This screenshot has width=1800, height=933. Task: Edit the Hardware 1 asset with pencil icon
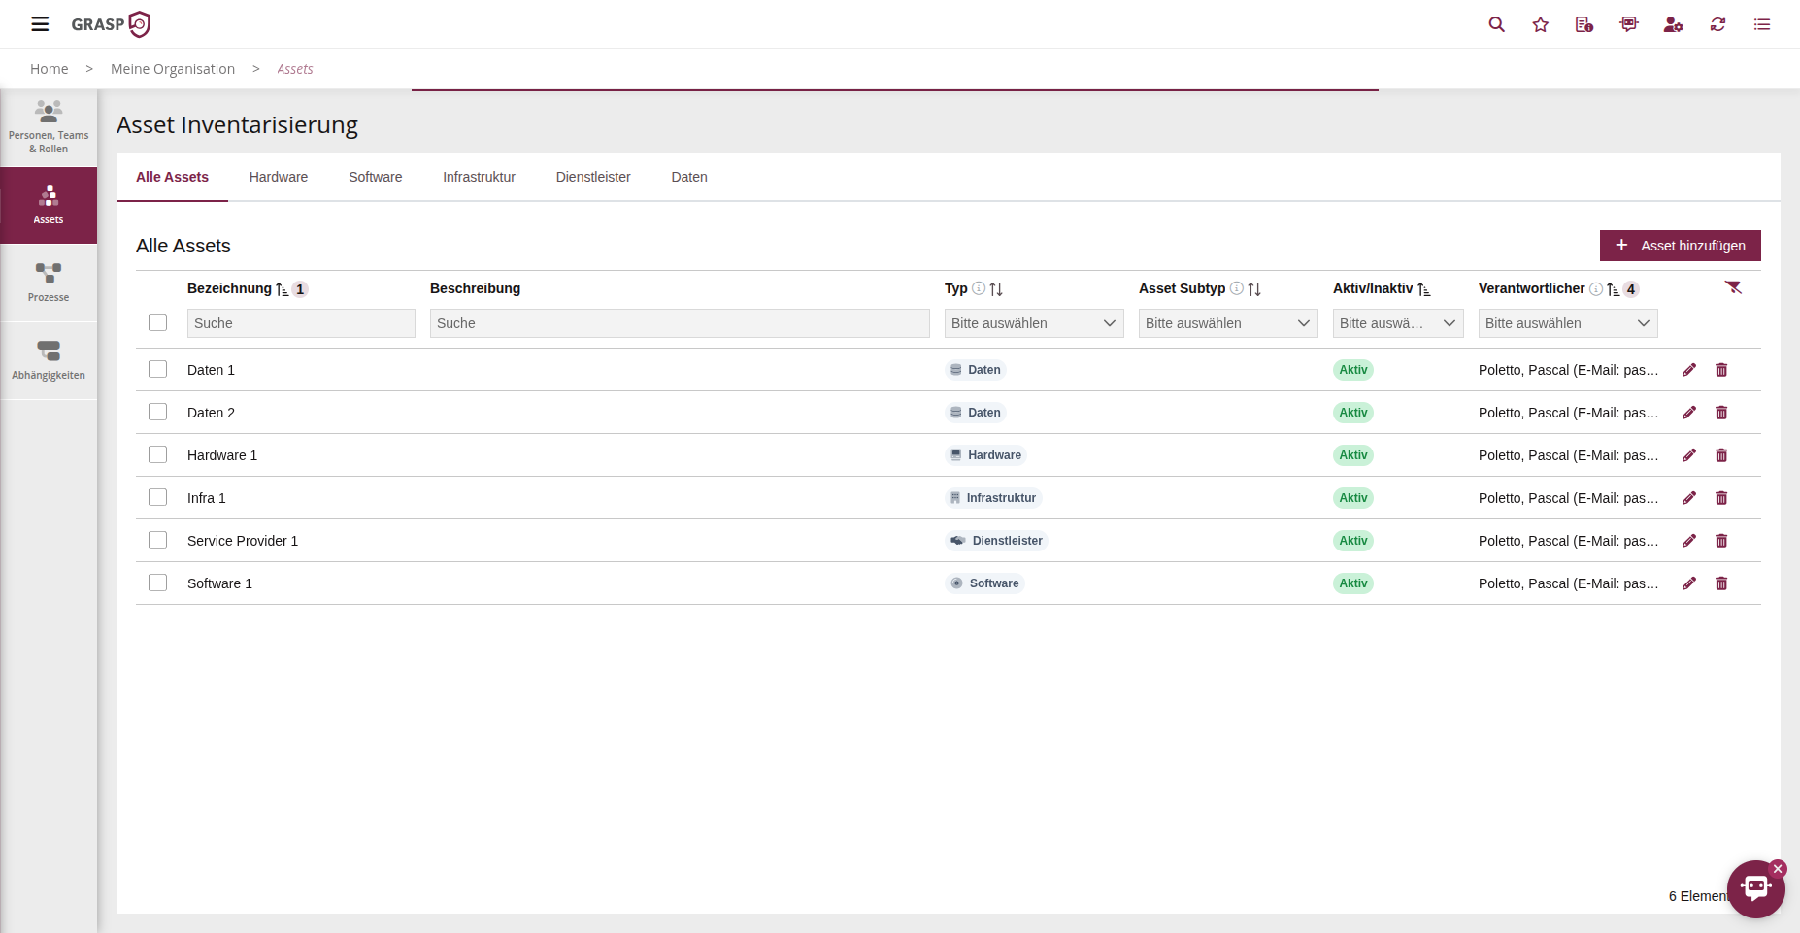[x=1689, y=455]
